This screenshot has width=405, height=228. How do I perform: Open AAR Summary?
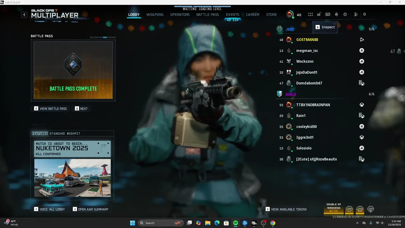point(91,209)
